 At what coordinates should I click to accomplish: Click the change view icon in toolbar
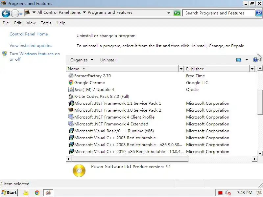[x=239, y=60]
